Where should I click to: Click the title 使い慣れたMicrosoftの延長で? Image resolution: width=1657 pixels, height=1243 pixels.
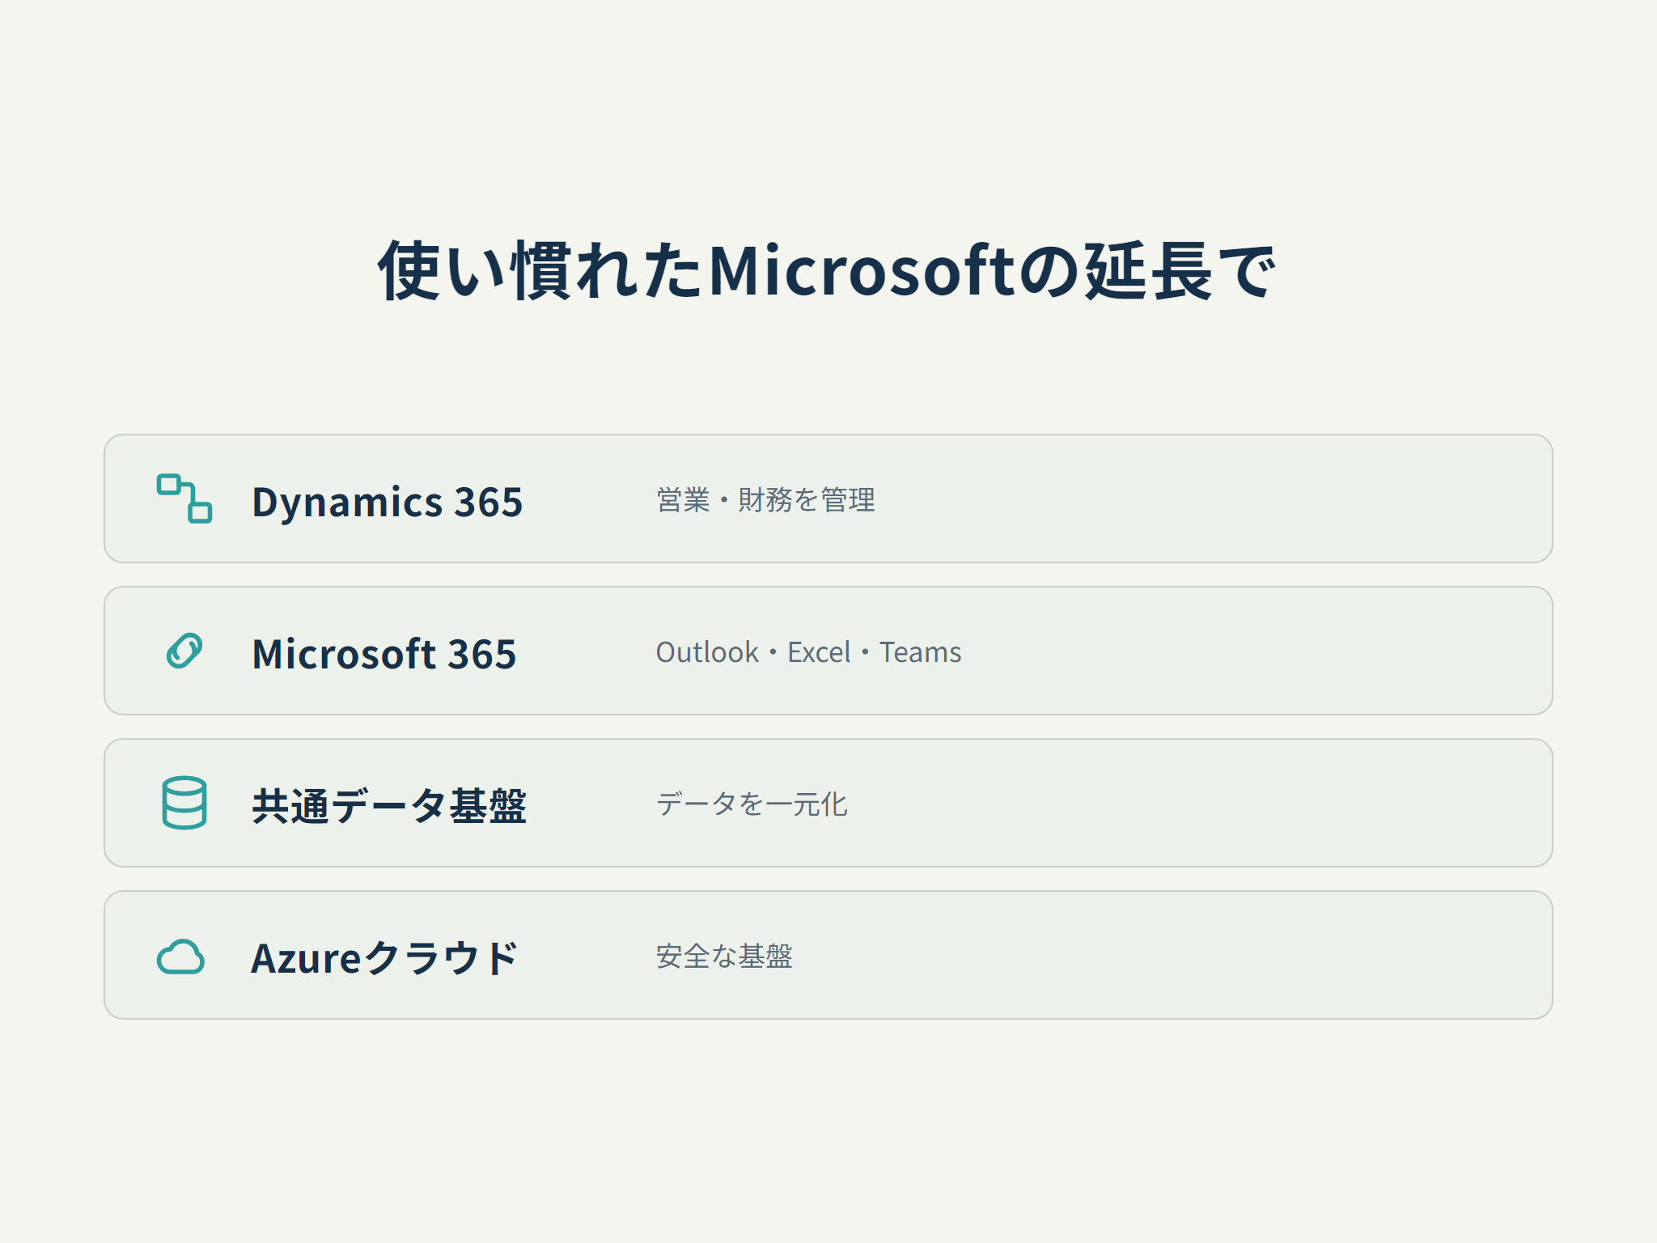coord(828,271)
